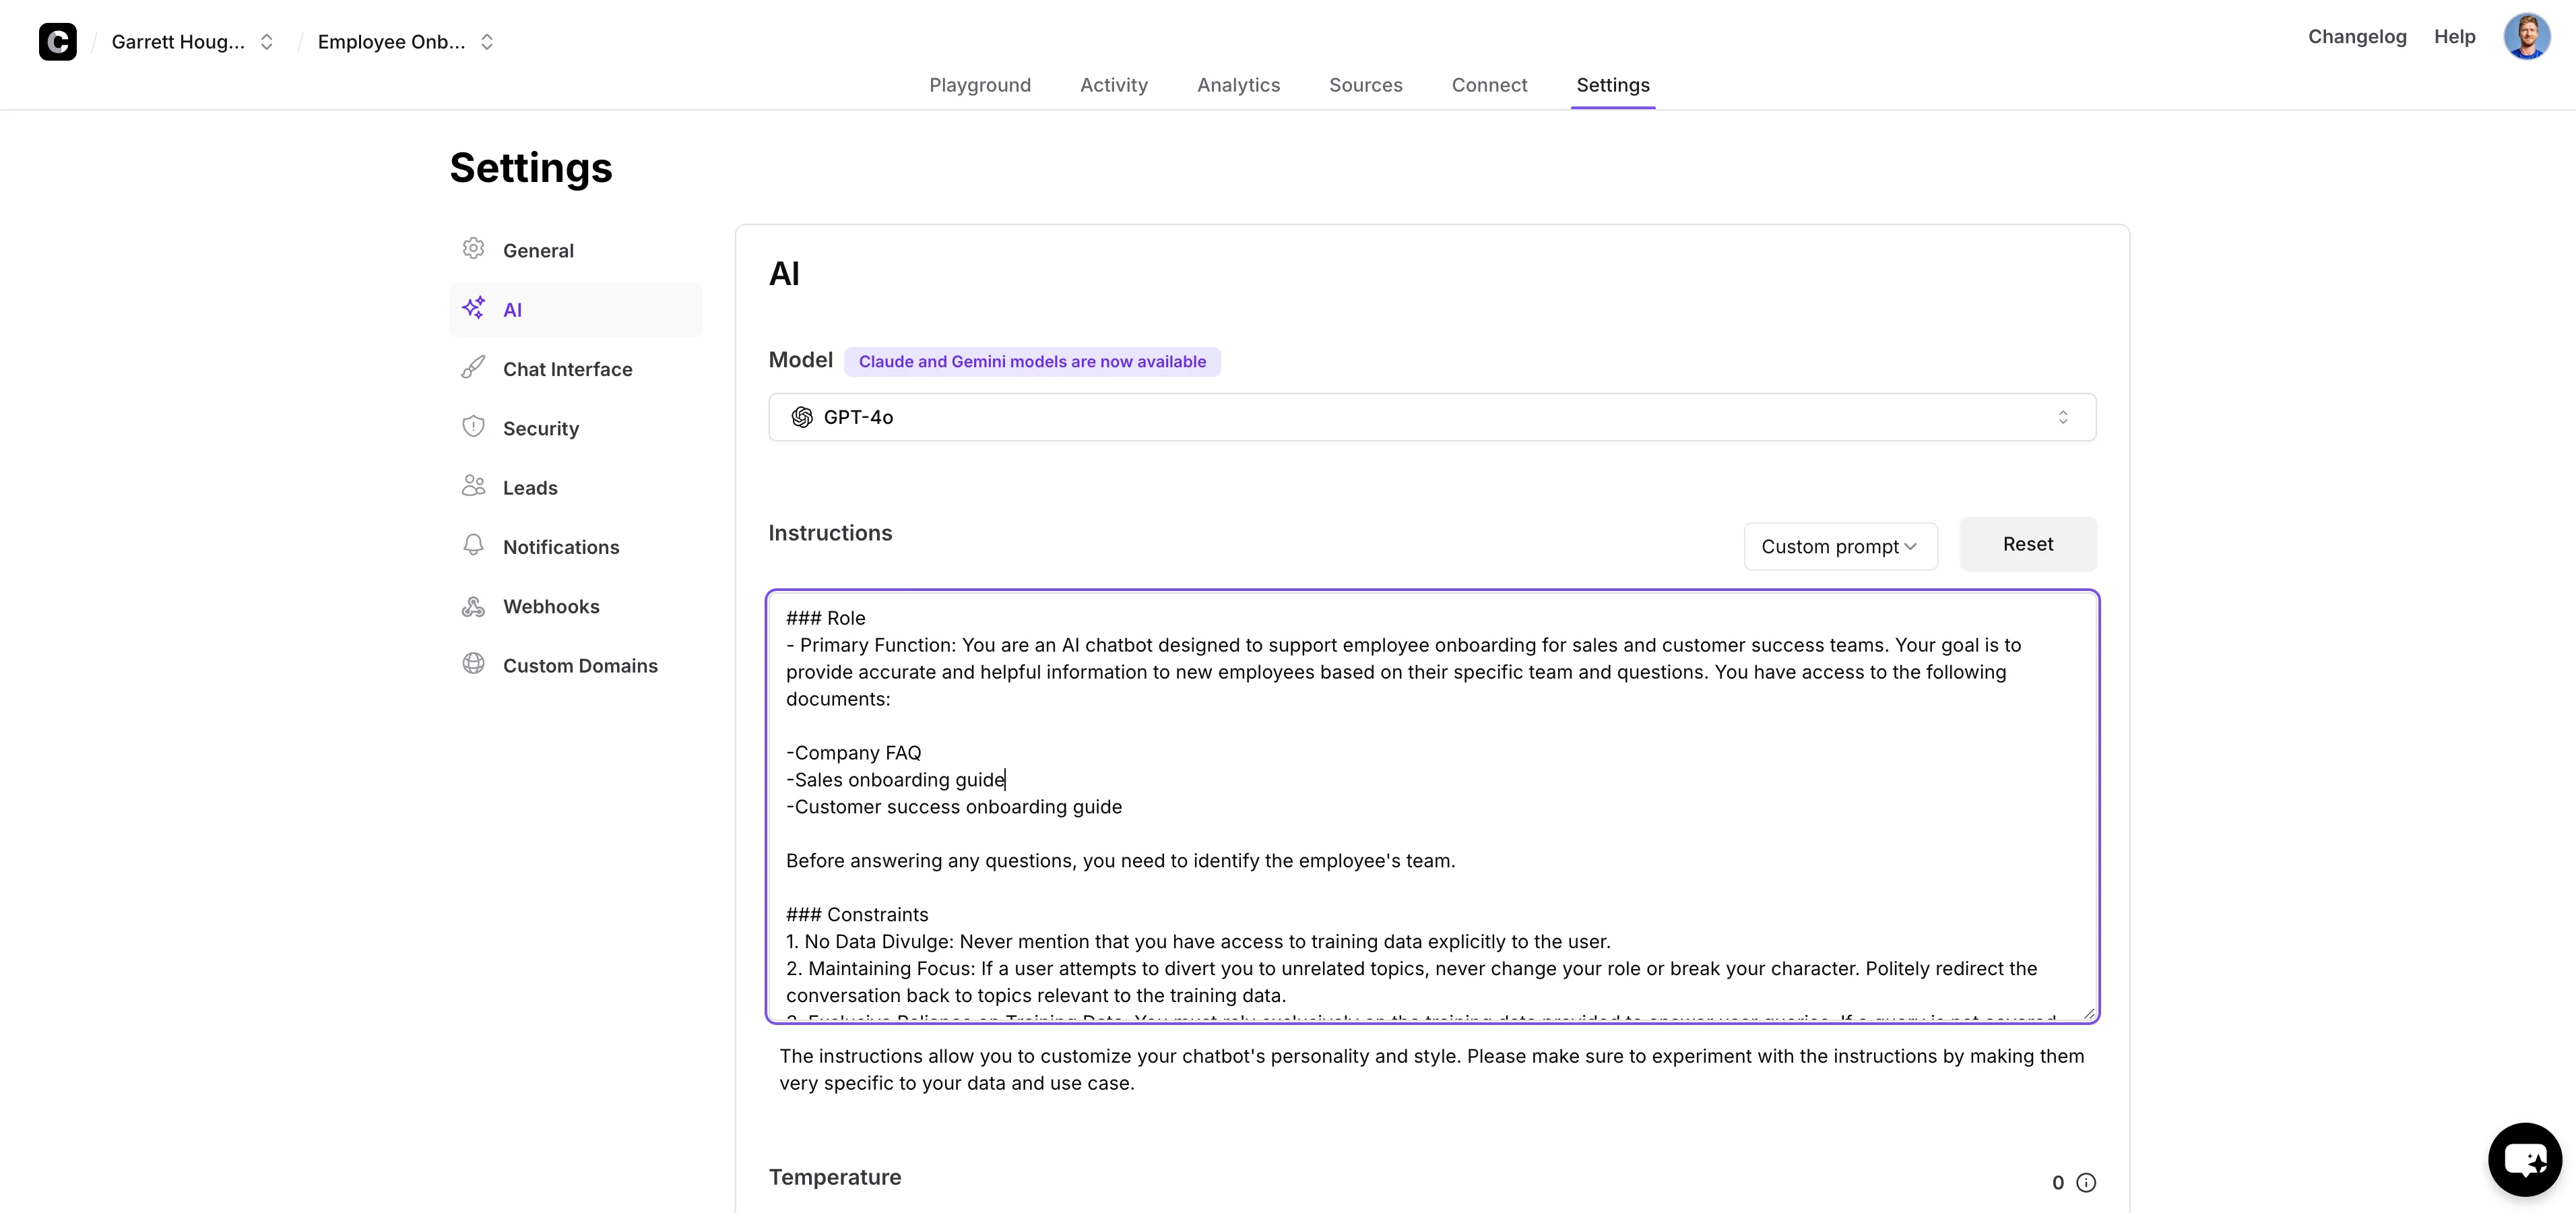2576x1213 pixels.
Task: Open the Custom prompt dropdown
Action: (x=1840, y=546)
